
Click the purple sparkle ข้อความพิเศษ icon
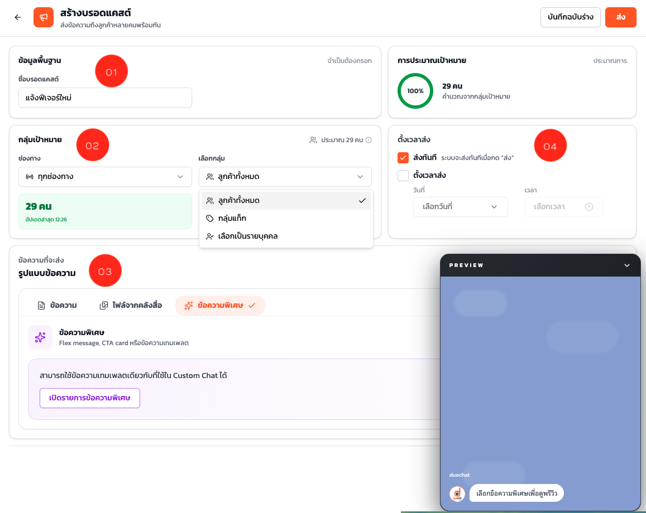click(40, 337)
